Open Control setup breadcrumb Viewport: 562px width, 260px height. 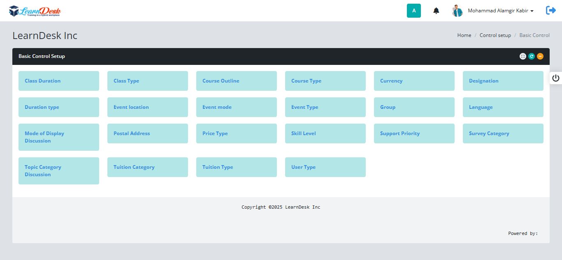pyautogui.click(x=495, y=35)
